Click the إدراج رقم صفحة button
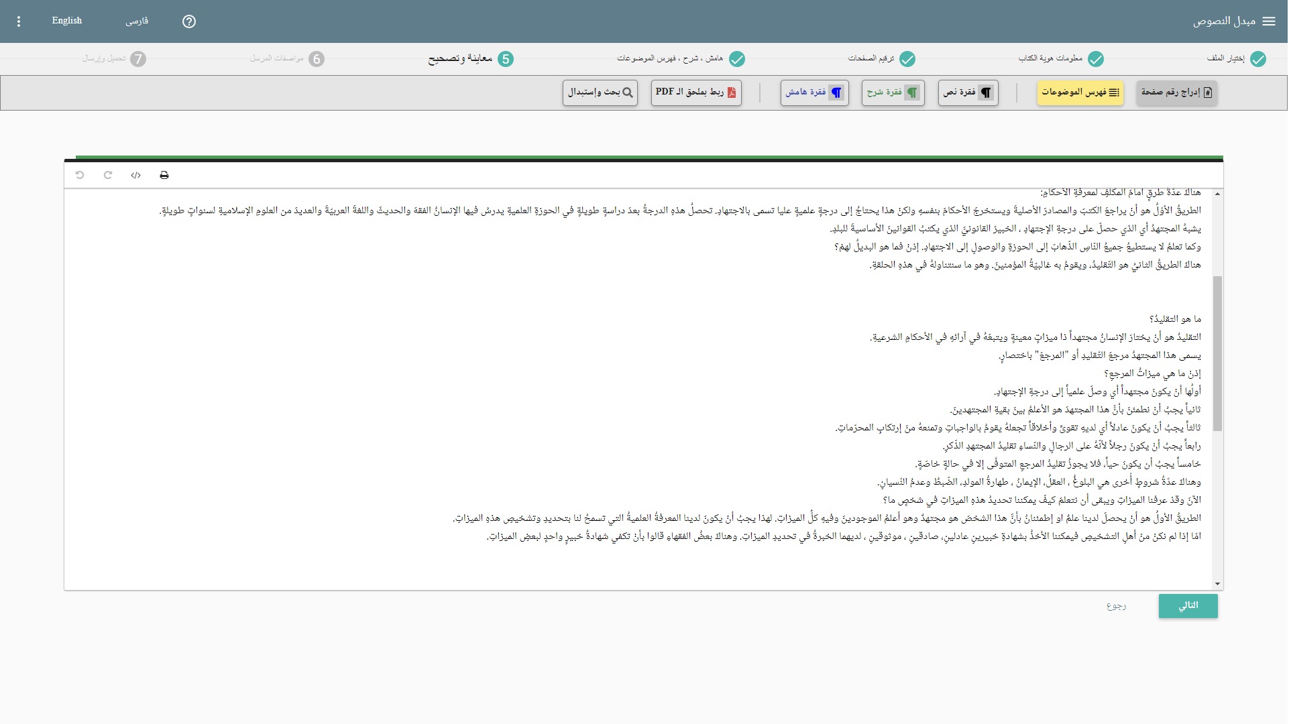This screenshot has height=724, width=1289. click(1177, 93)
